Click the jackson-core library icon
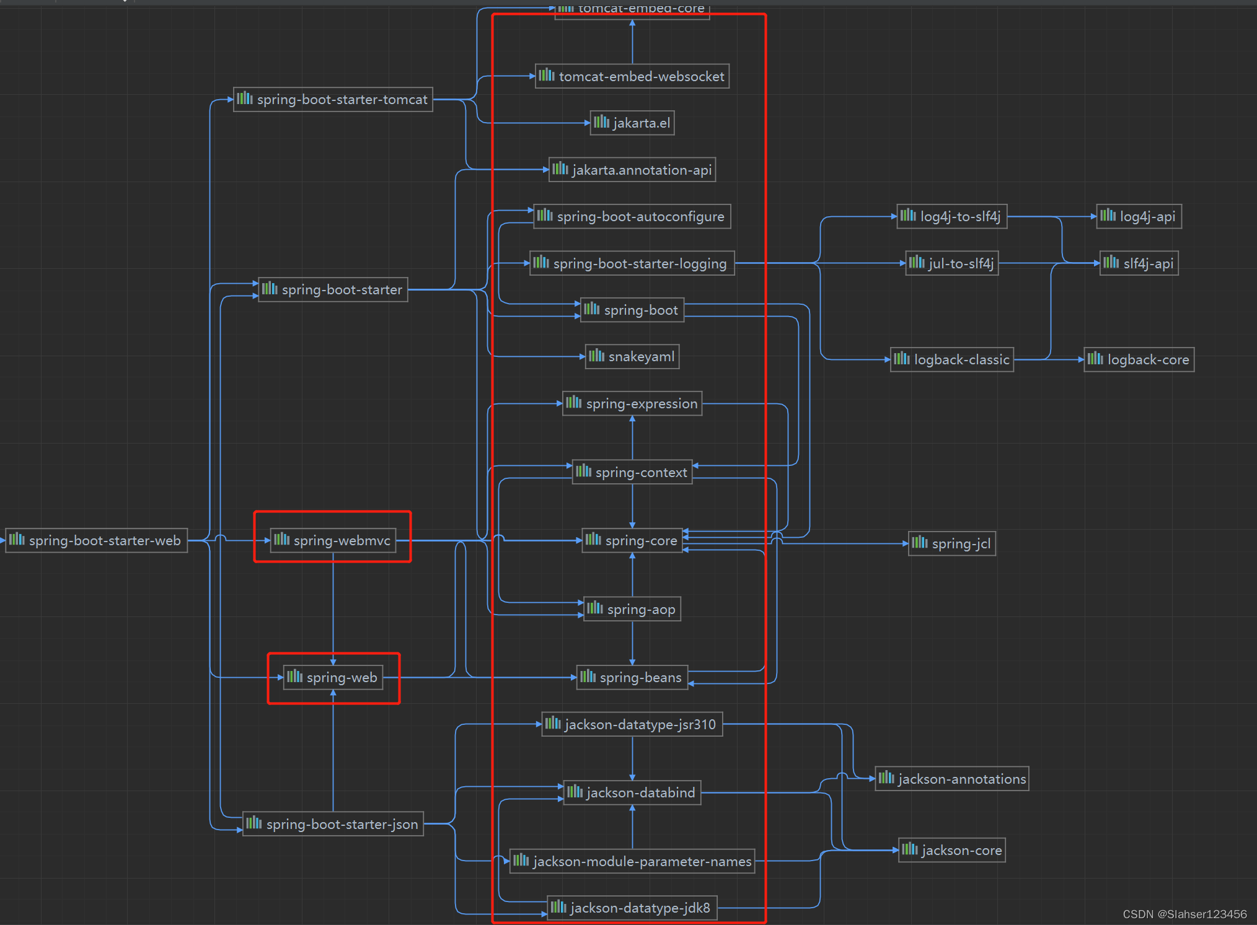The width and height of the screenshot is (1257, 925). 910,849
